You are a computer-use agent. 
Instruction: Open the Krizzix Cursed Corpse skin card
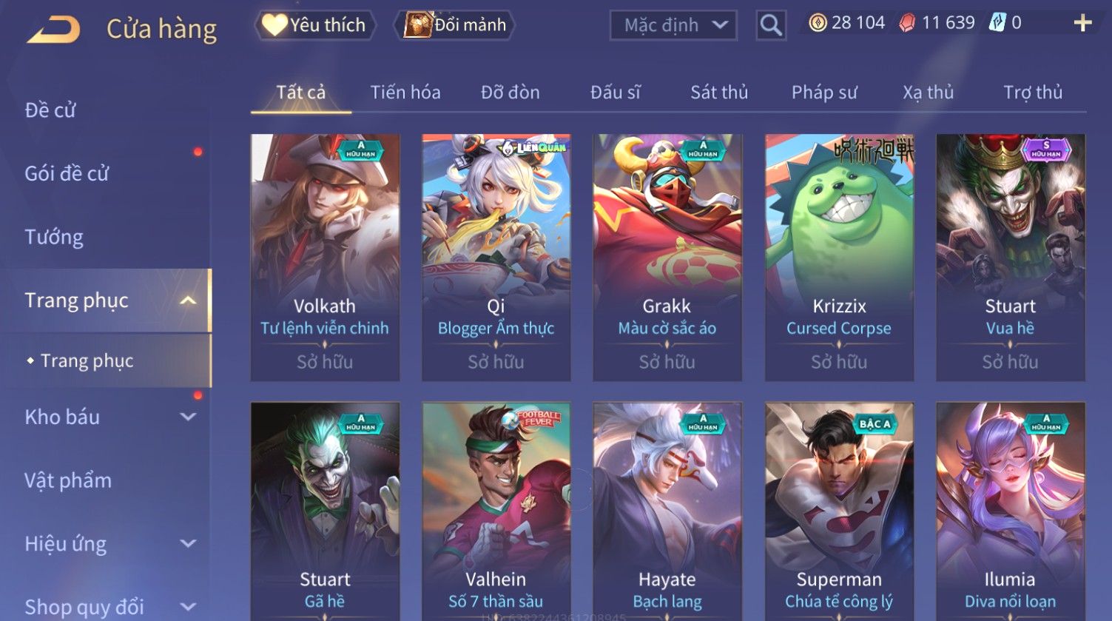(839, 258)
